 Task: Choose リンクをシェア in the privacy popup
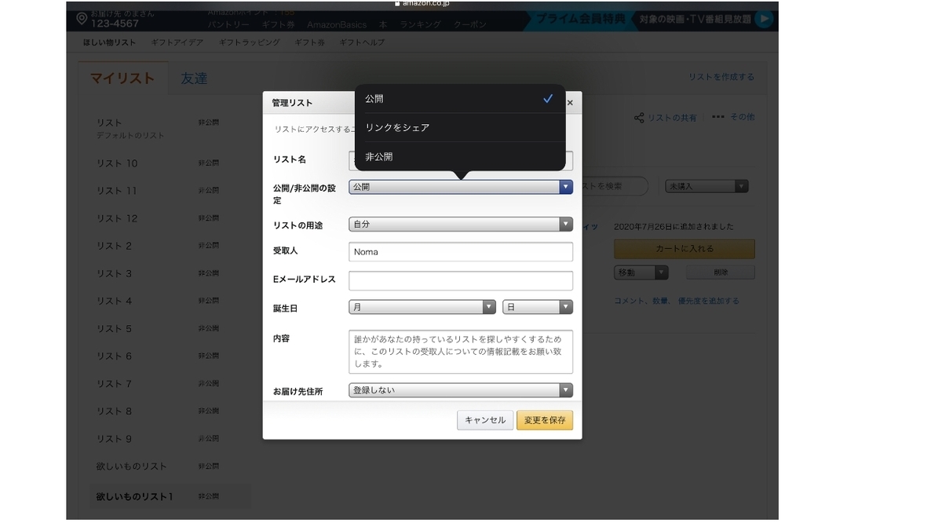click(460, 127)
